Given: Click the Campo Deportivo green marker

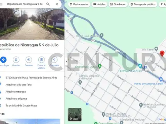Looking at the screenshot, I should pyautogui.click(x=96, y=123).
